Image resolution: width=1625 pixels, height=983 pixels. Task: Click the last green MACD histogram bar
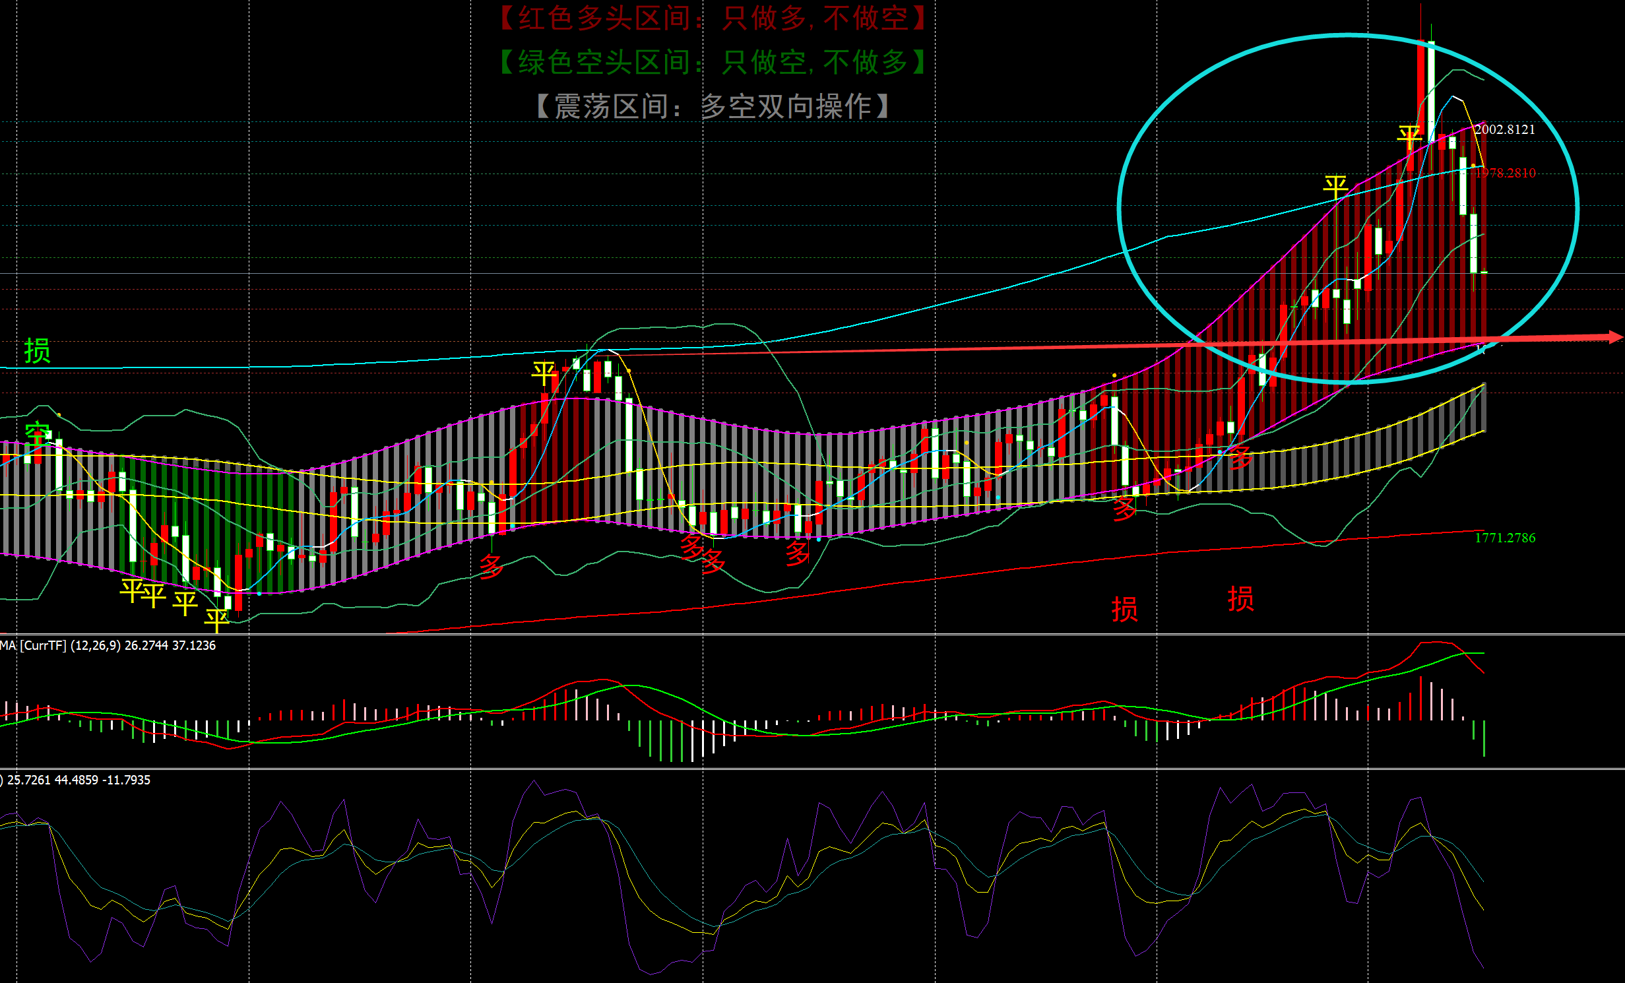coord(1484,738)
